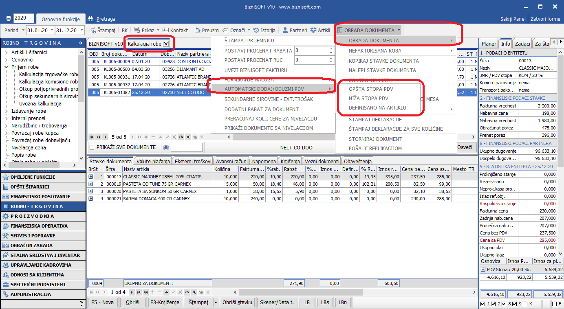Open OBRAČUN ZARADA module icon
Image resolution: width=564 pixels, height=309 pixels.
pos(6,245)
